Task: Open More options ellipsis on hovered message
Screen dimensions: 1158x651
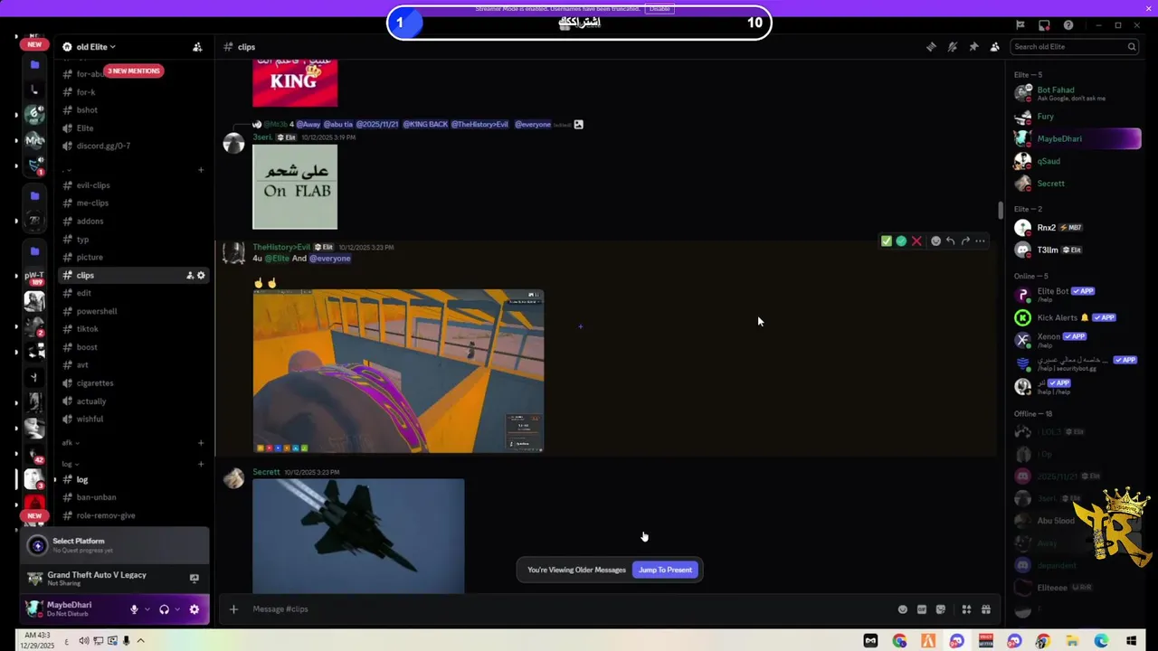Action: point(980,241)
